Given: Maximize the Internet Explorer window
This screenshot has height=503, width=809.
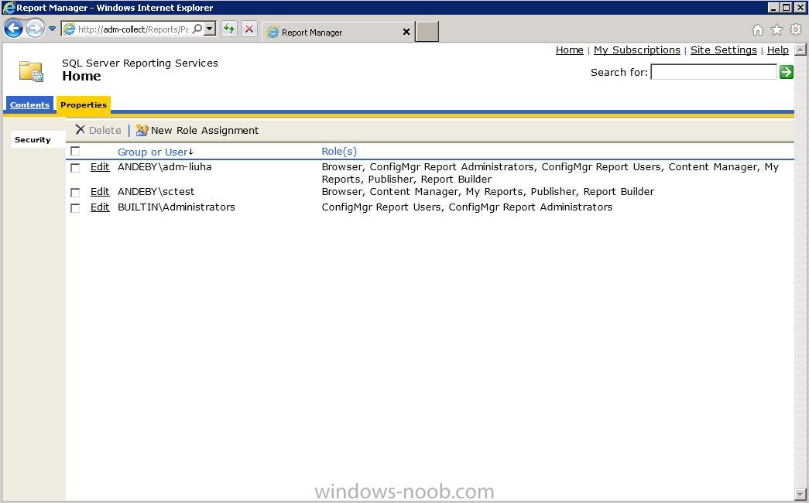Looking at the screenshot, I should click(x=785, y=8).
